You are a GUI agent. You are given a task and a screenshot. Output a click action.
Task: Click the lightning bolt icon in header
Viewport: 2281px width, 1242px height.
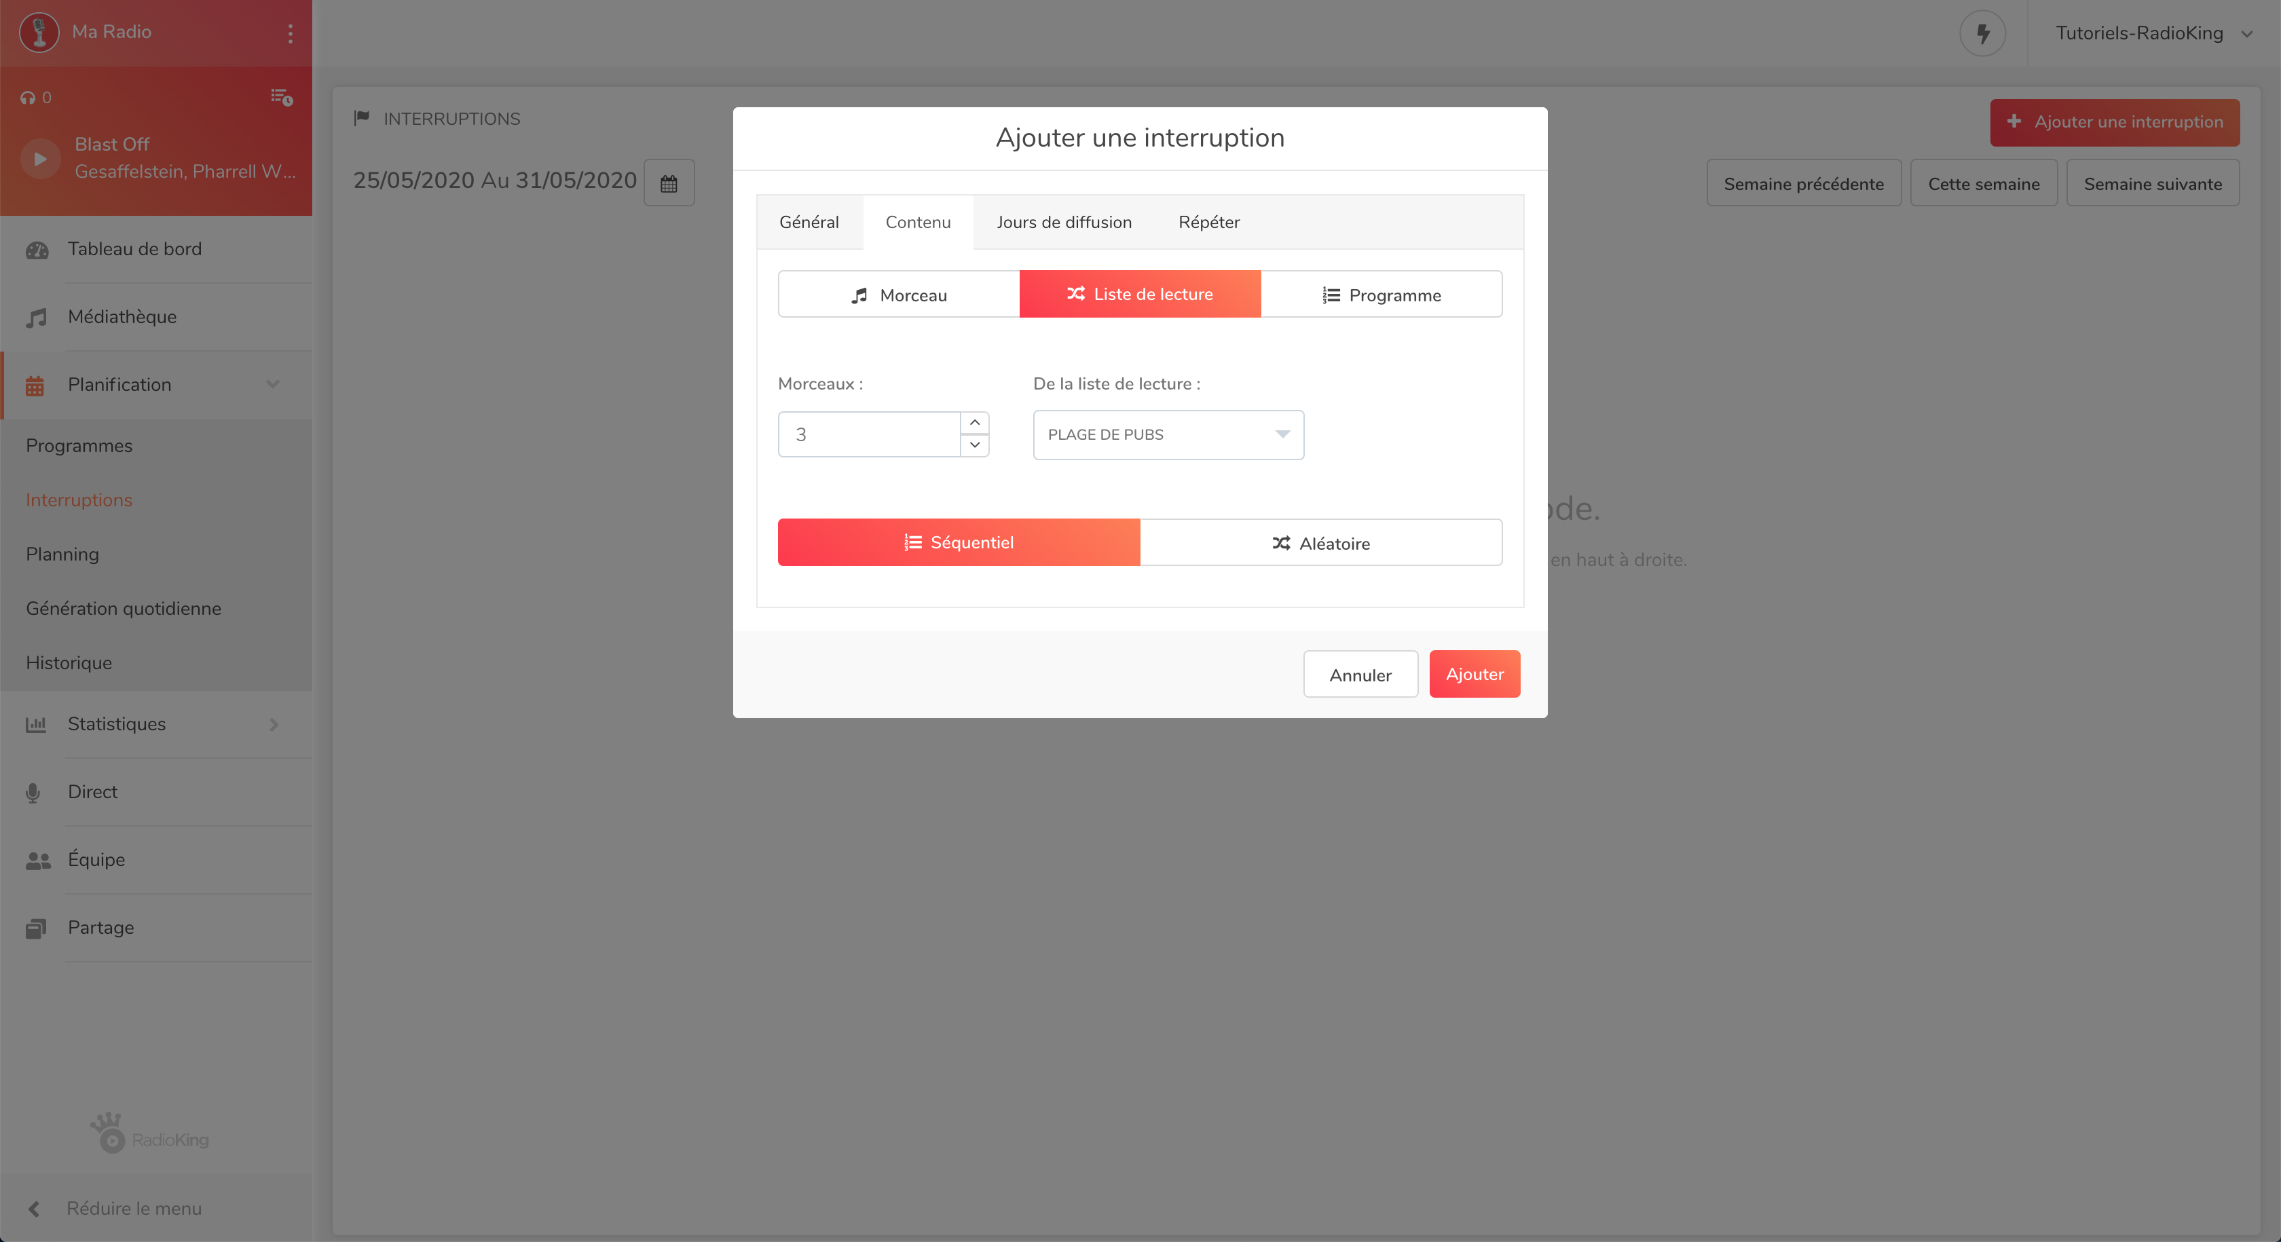pos(1982,34)
